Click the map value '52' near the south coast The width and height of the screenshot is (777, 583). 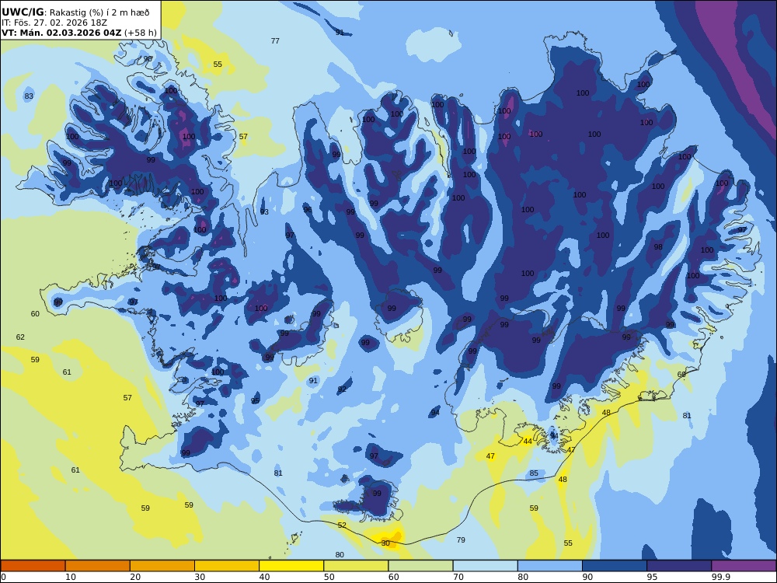click(342, 525)
